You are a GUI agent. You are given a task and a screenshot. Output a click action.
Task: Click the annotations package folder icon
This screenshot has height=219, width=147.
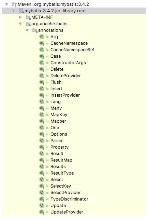(35, 30)
